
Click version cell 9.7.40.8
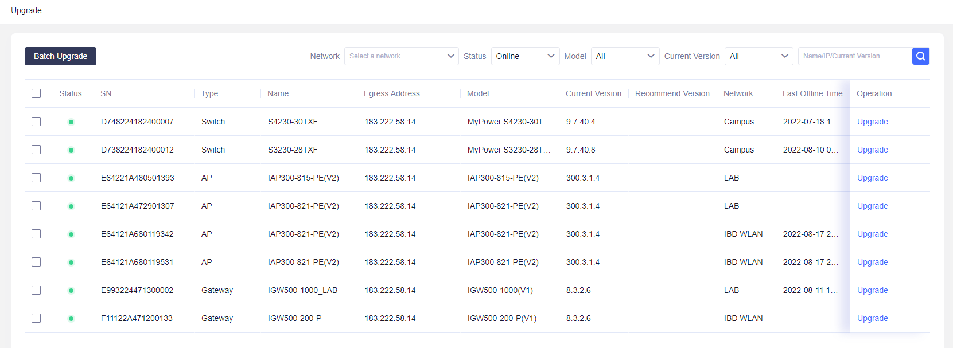(581, 150)
